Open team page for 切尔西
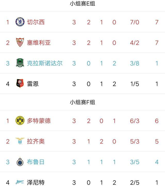 36,22
